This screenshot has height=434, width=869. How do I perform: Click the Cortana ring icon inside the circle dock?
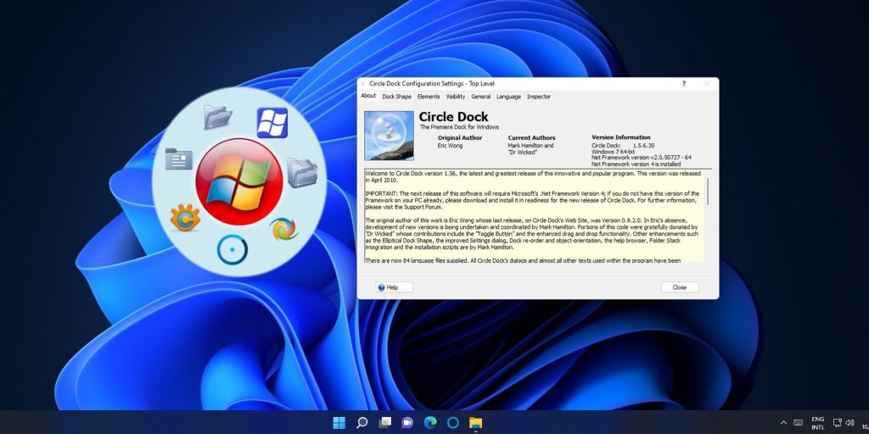click(232, 249)
